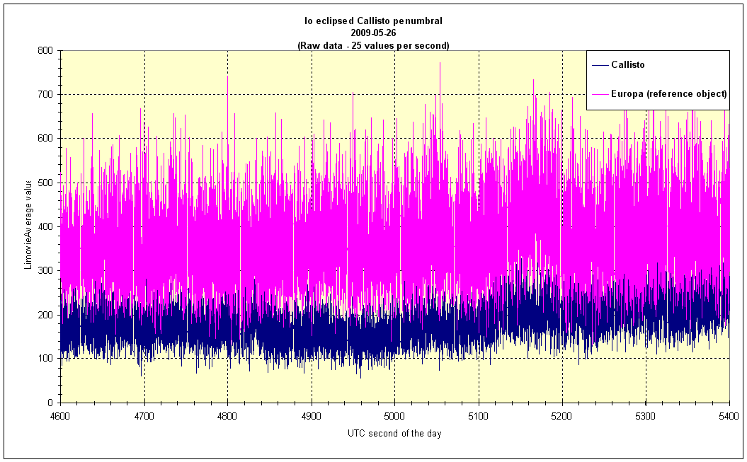
Task: Select the x-axis title 'UTC second of the day'
Action: click(394, 434)
